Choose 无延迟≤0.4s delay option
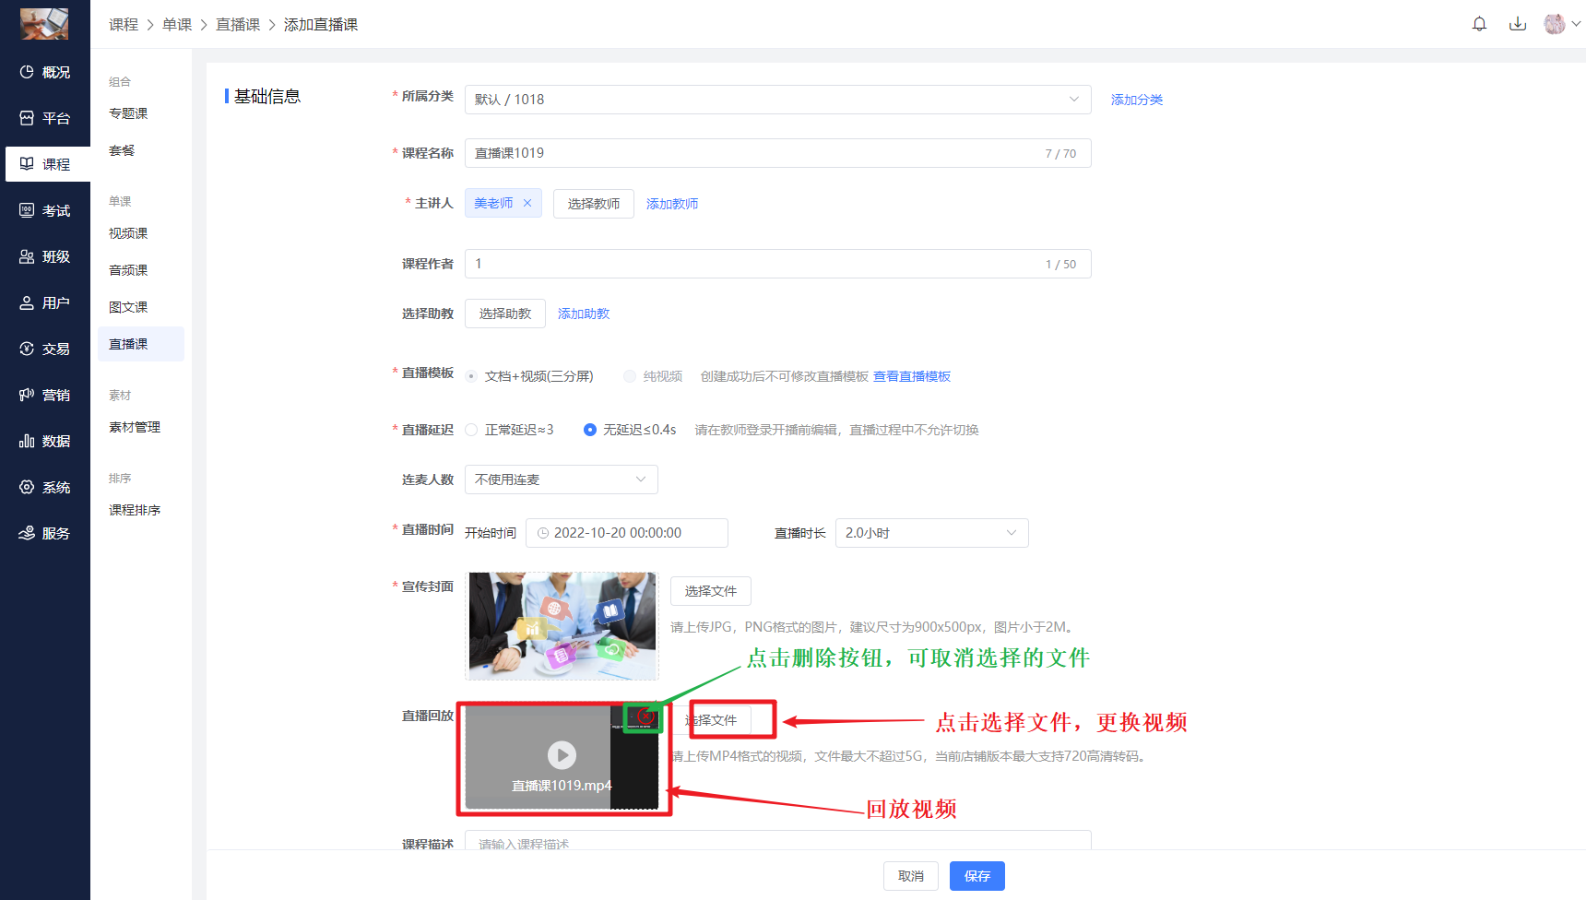This screenshot has width=1586, height=900. point(590,430)
